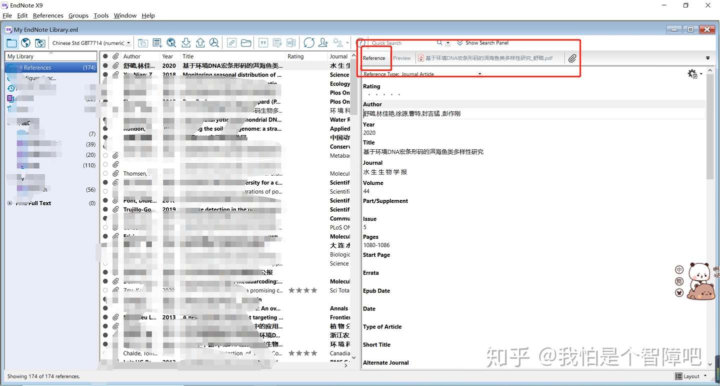Click the Share Library person-plus icon
The height and width of the screenshot is (386, 720).
tap(323, 43)
